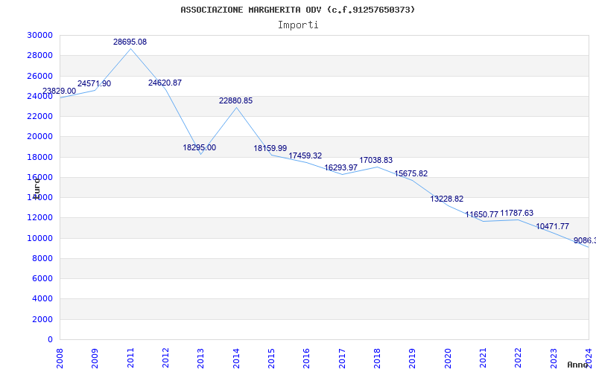Screen dimensions: 596x372
Task: Select the data label 16293.97
Action: tap(341, 168)
